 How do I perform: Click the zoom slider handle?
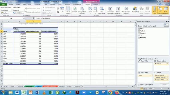pos(161,89)
